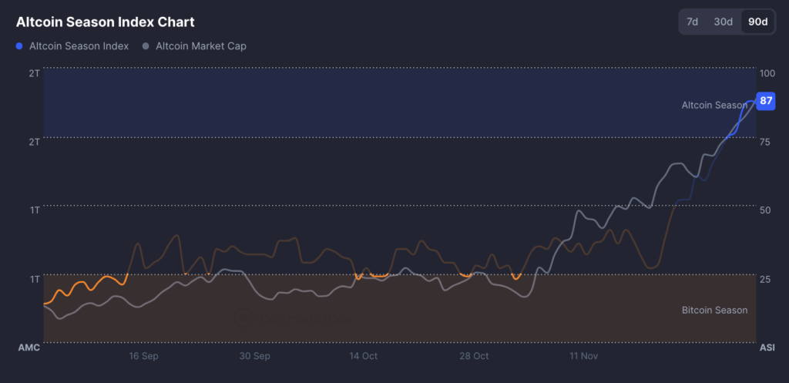
Task: Click blue dot beside Altcoin Season Index
Action: click(x=20, y=46)
